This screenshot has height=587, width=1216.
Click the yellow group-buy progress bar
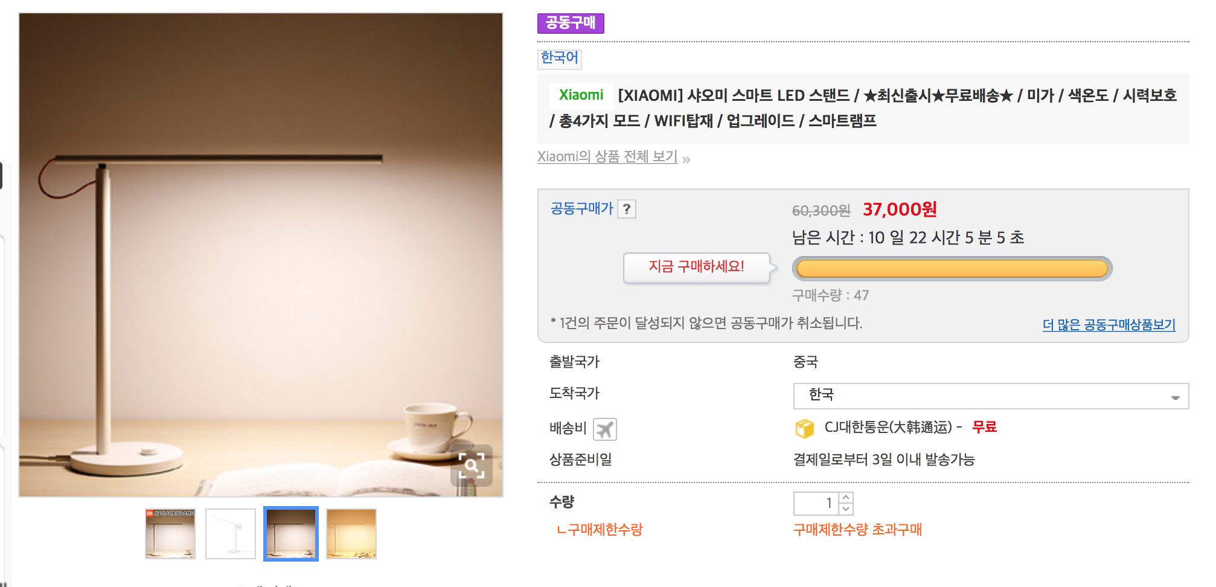coord(952,269)
